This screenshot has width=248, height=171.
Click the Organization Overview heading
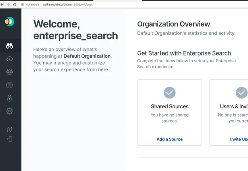(x=174, y=24)
